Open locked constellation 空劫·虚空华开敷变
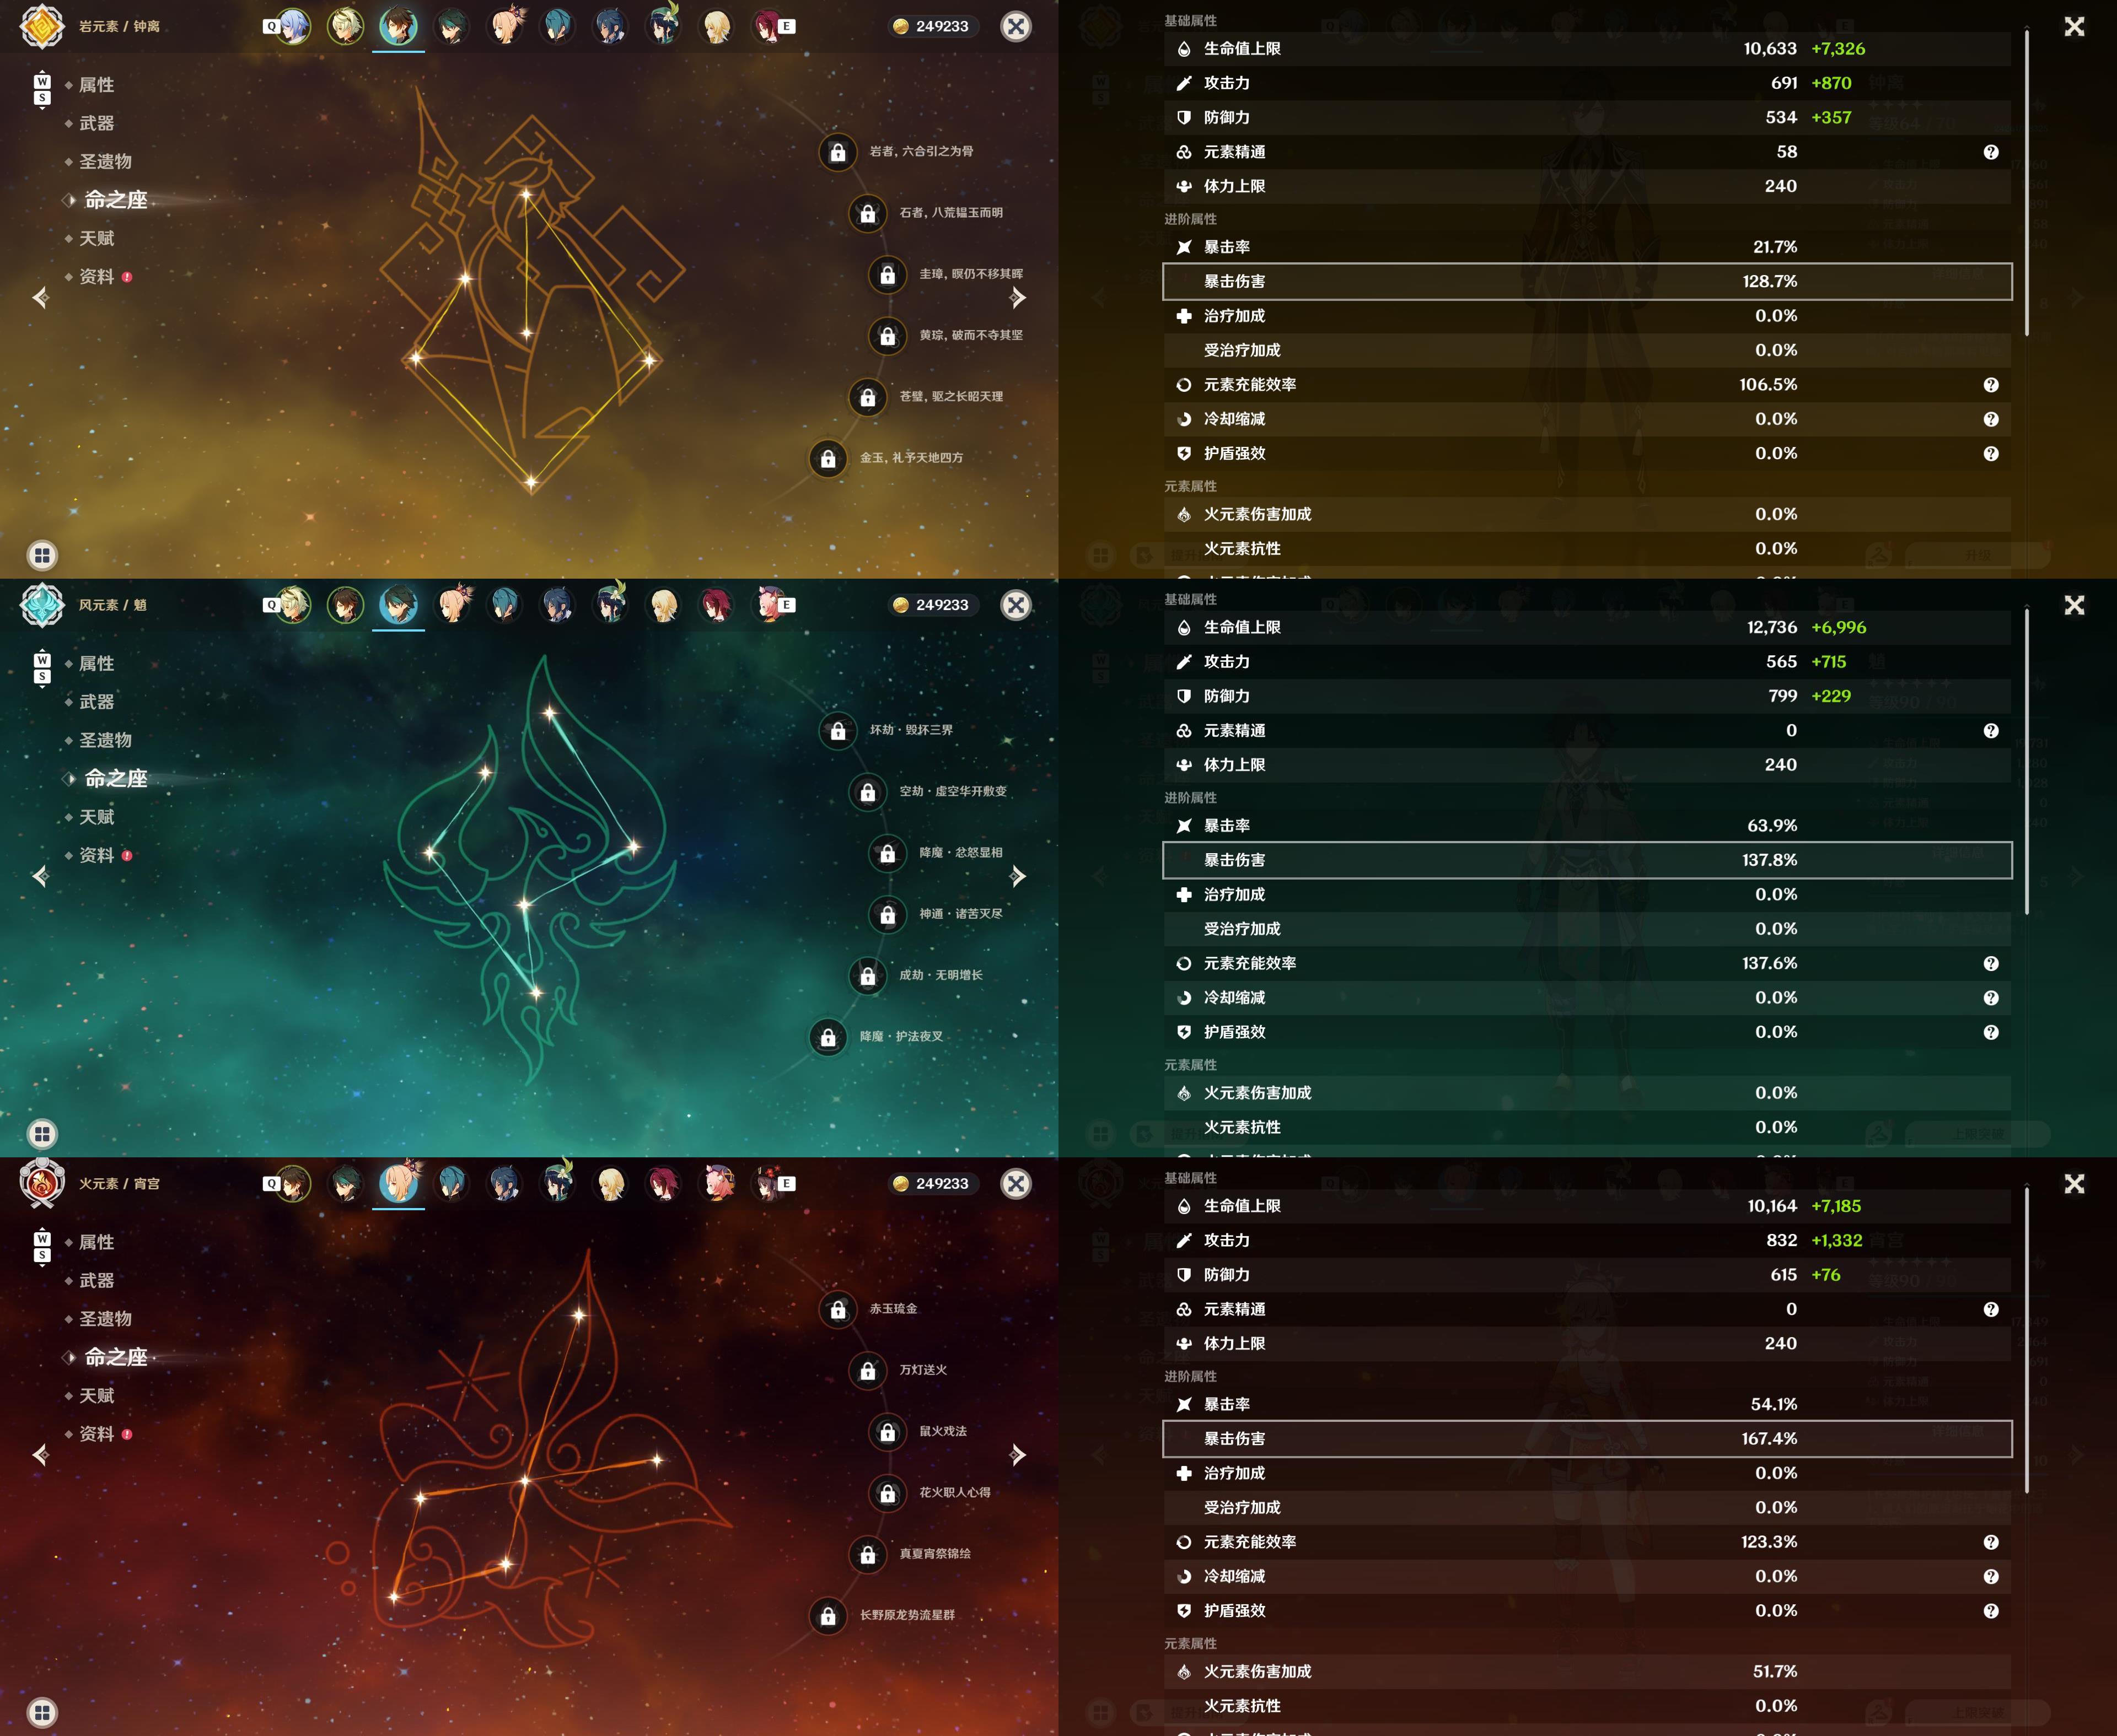 tap(867, 792)
